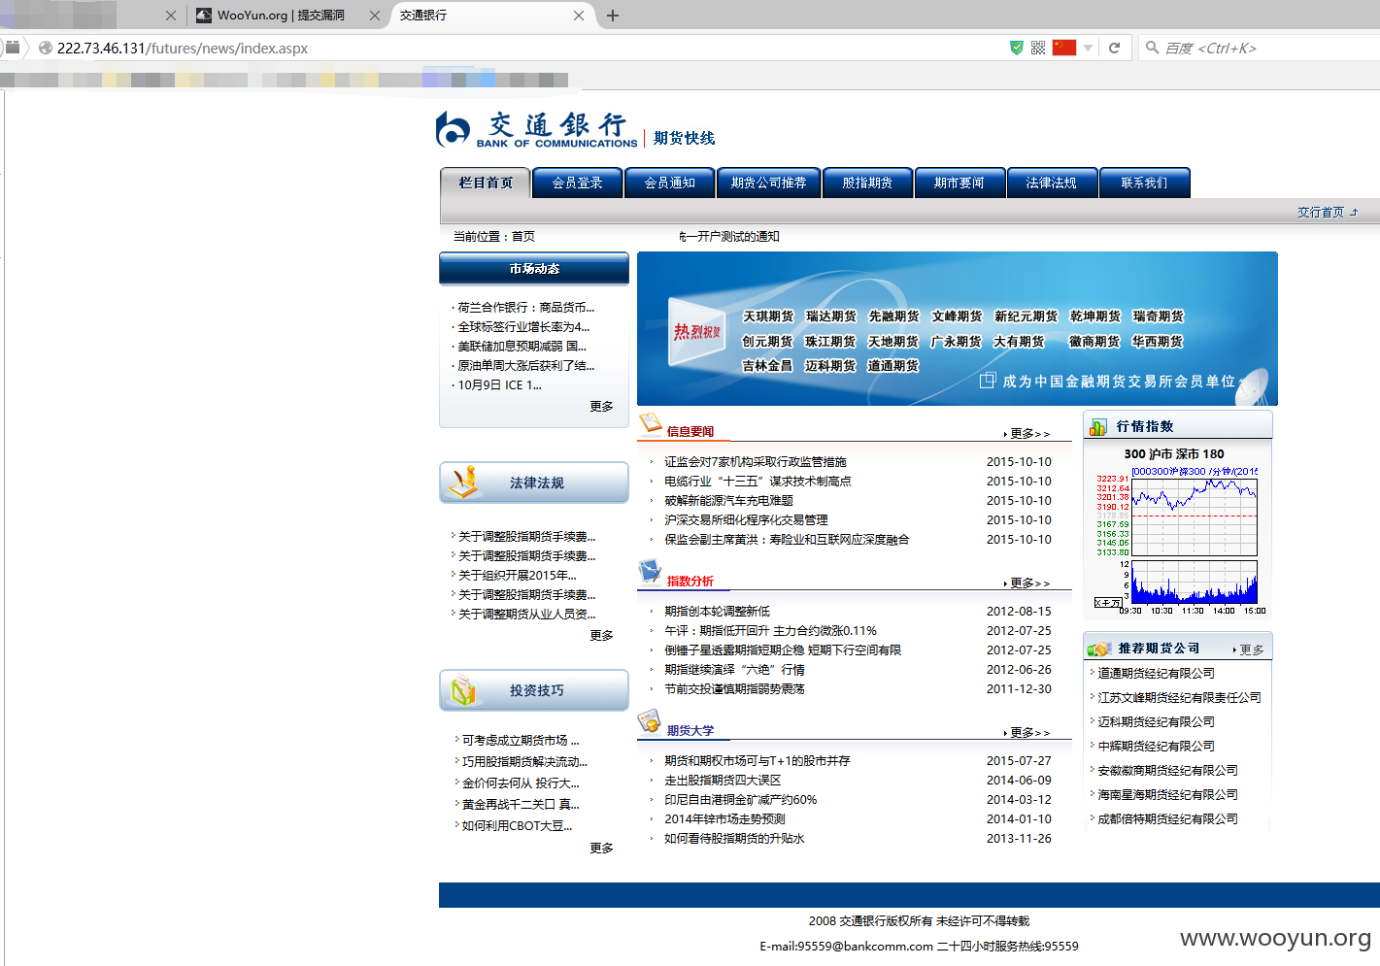Select 栏目首页 navigation tab
The width and height of the screenshot is (1380, 966).
(486, 183)
